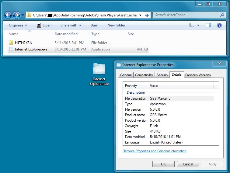Viewport: 230px width, 173px height.
Task: Toggle the preview pane icon
Action: point(208,25)
